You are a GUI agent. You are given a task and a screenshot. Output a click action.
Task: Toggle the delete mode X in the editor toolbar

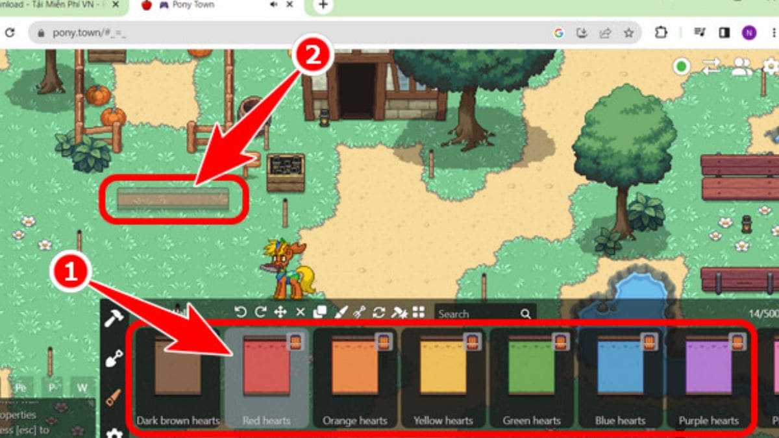[x=300, y=312]
